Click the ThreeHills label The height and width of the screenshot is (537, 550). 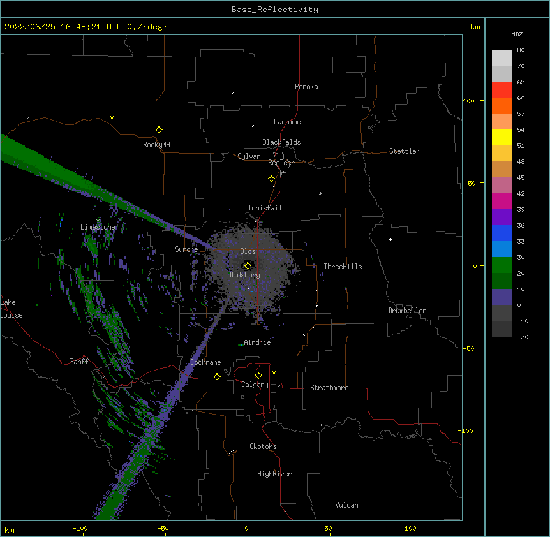tap(343, 267)
